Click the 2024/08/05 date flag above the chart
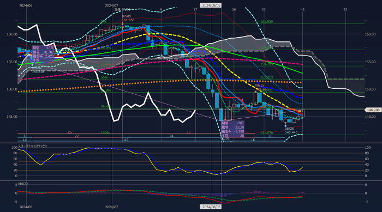382x212 pixels. (211, 5)
